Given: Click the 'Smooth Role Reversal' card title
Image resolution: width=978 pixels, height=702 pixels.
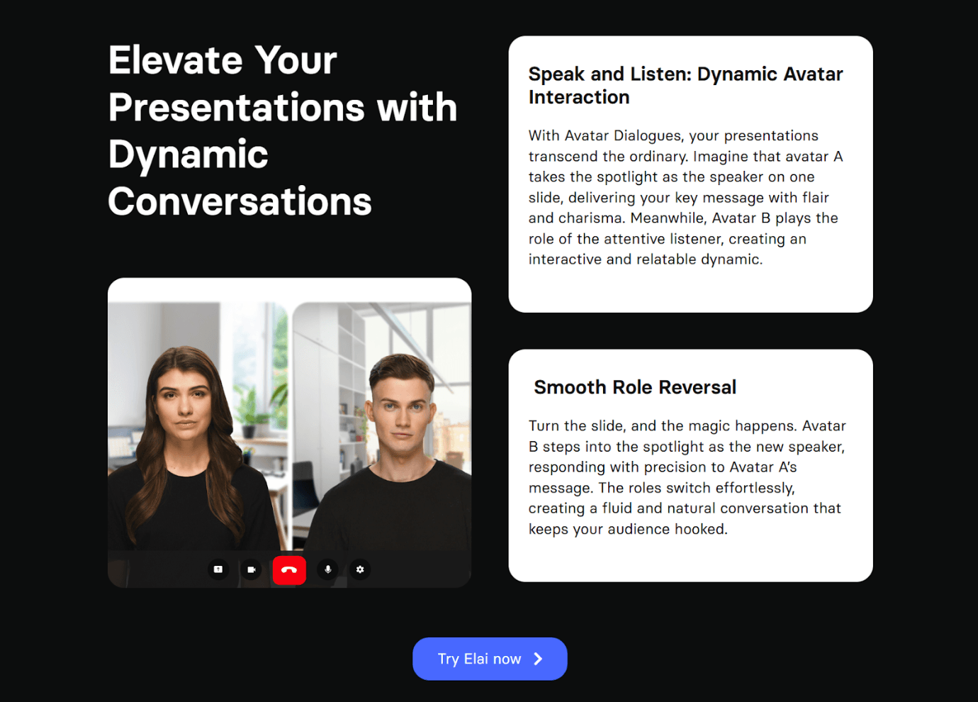Looking at the screenshot, I should tap(635, 387).
